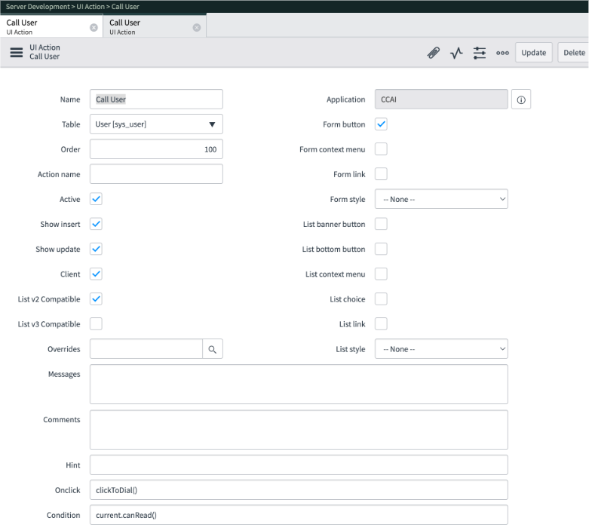The image size is (589, 527).
Task: Toggle the List v3 Compatible checkbox
Action: [x=96, y=324]
